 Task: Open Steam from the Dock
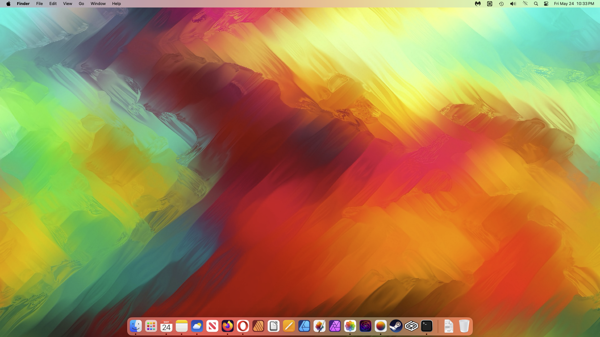coord(396,326)
